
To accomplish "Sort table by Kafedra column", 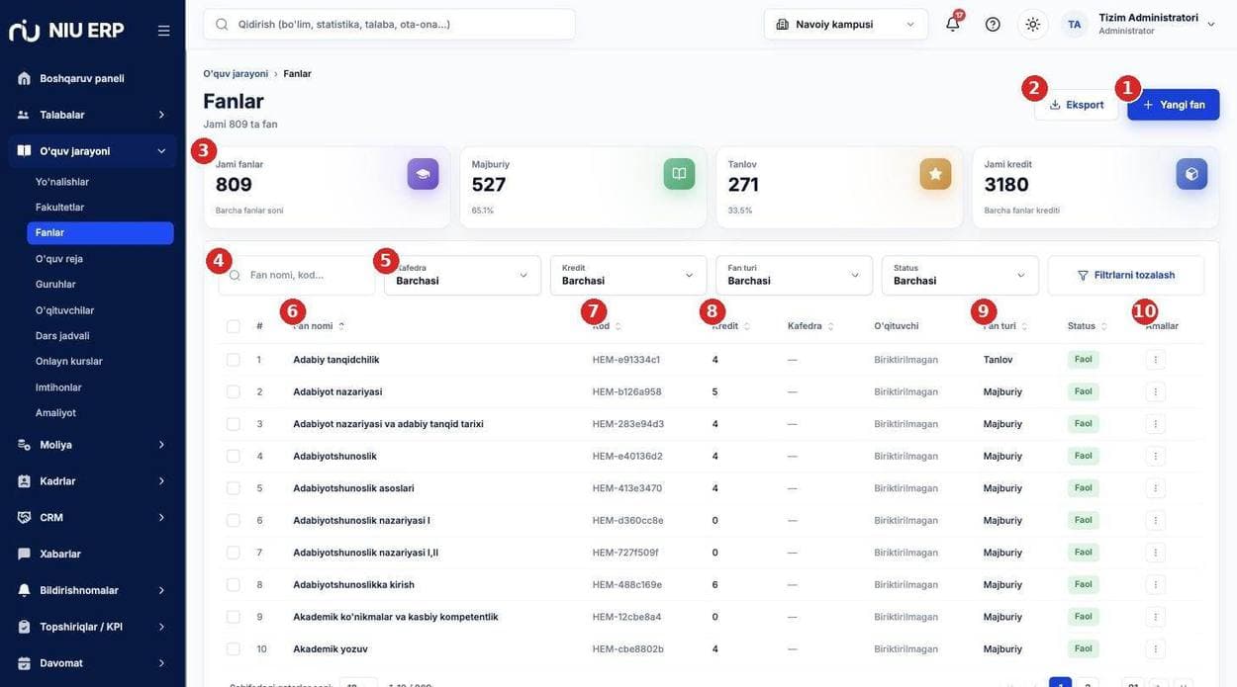I will pyautogui.click(x=810, y=326).
